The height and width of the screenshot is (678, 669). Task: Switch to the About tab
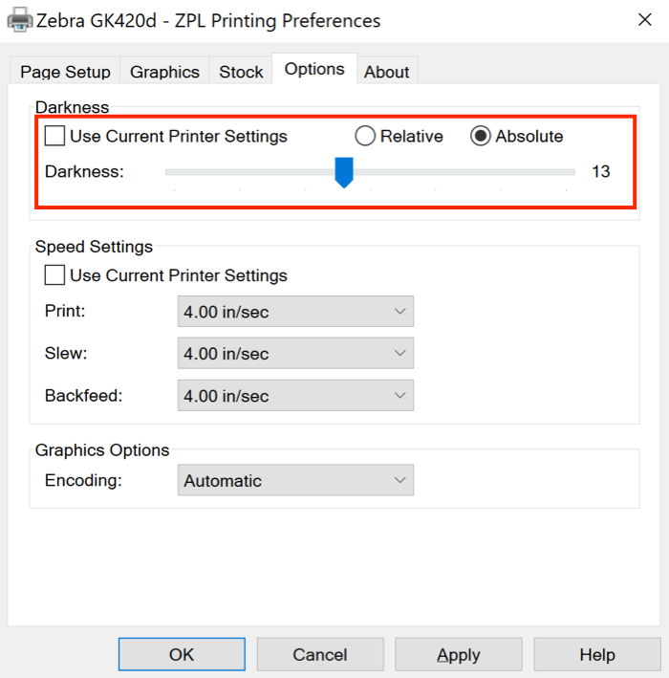pyautogui.click(x=387, y=72)
